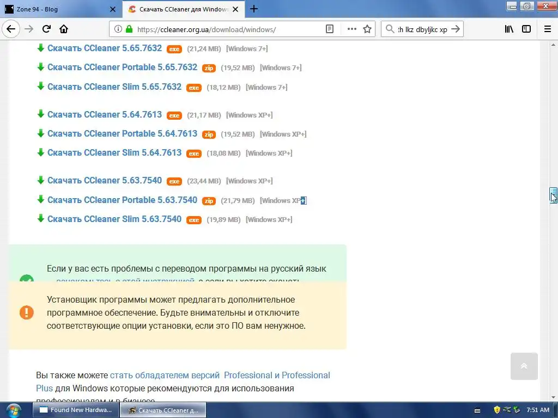
Task: Click the orange warning exclamation icon
Action: [x=27, y=312]
